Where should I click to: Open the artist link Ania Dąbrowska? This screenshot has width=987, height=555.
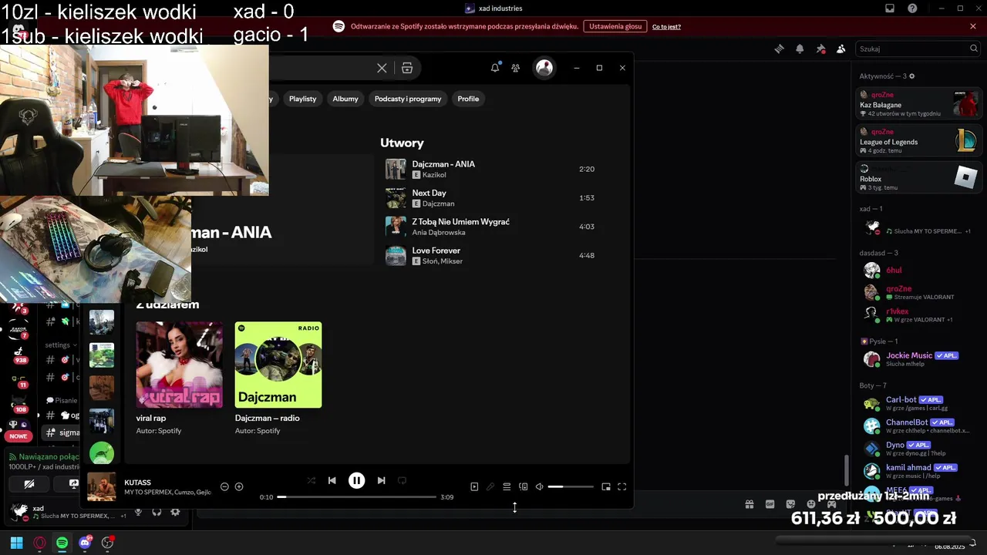click(439, 233)
